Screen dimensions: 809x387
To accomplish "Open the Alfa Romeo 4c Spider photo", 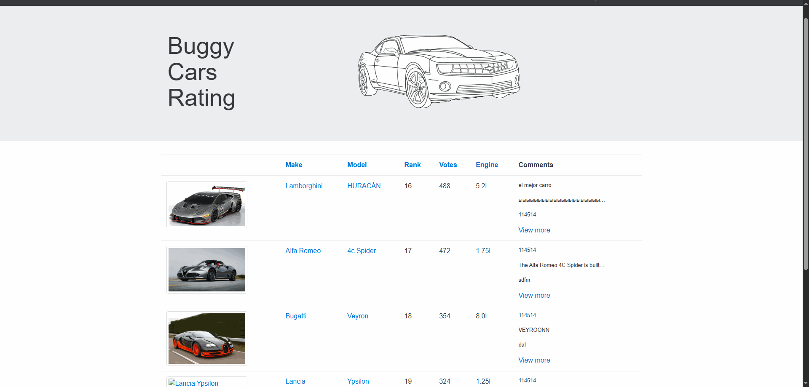I will click(x=206, y=270).
